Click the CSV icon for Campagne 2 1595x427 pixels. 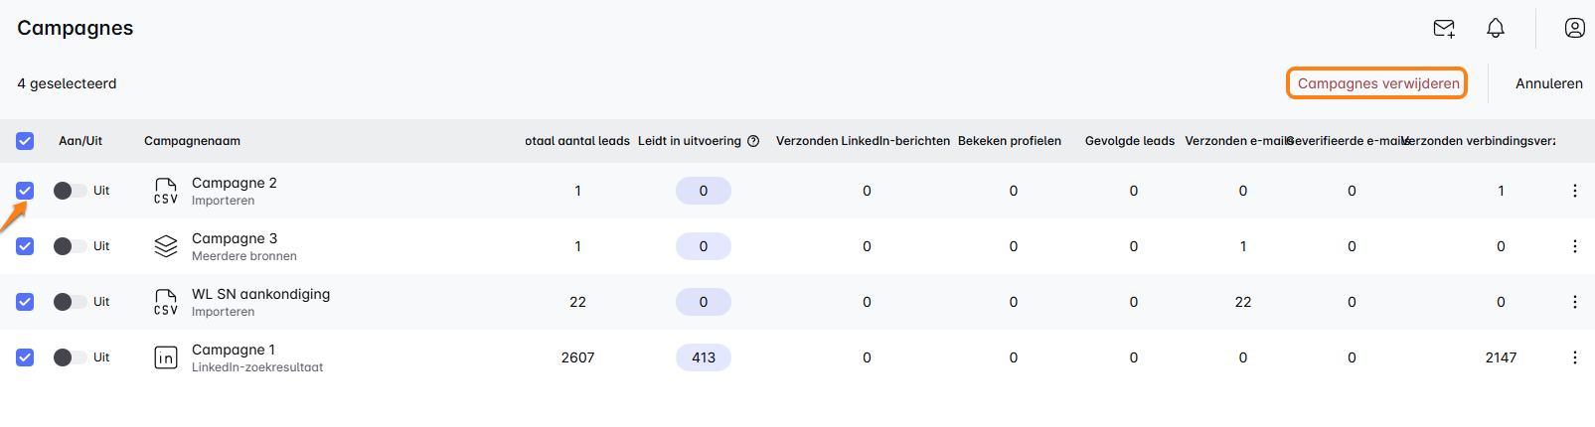pos(166,191)
